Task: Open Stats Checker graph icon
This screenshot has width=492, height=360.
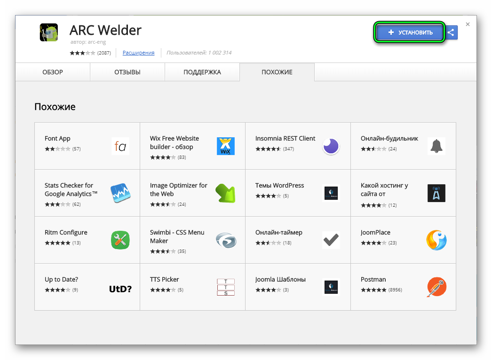Action: click(120, 193)
